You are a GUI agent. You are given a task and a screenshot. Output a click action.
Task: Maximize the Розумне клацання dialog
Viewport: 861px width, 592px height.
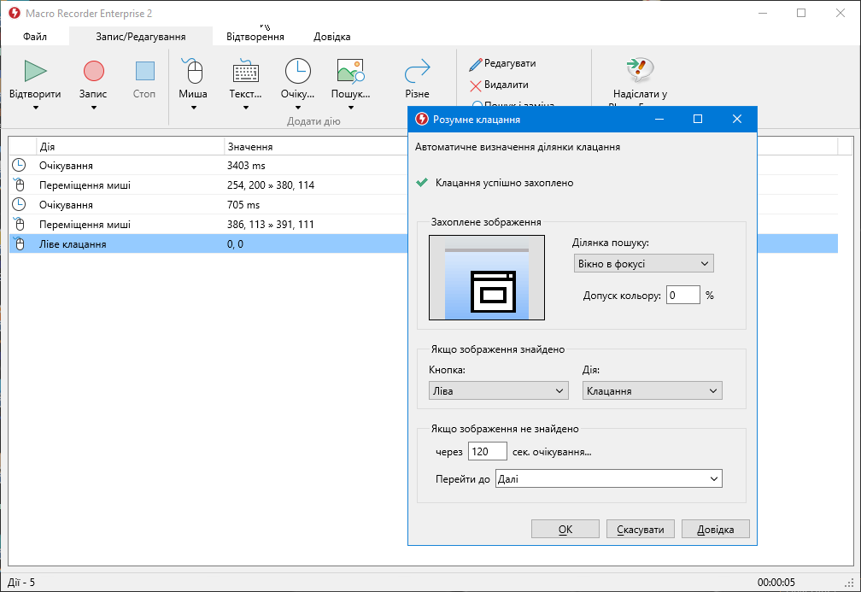698,120
